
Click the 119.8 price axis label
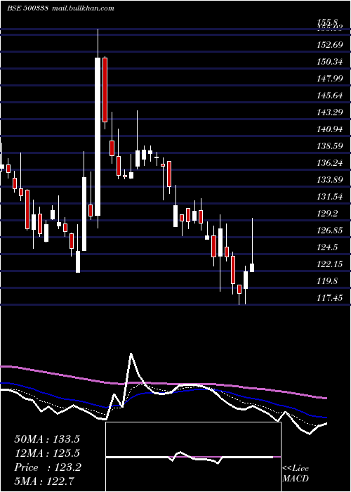coord(328,281)
